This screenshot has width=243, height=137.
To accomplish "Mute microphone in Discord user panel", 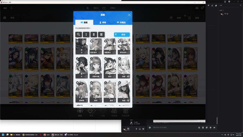I will (136, 129).
